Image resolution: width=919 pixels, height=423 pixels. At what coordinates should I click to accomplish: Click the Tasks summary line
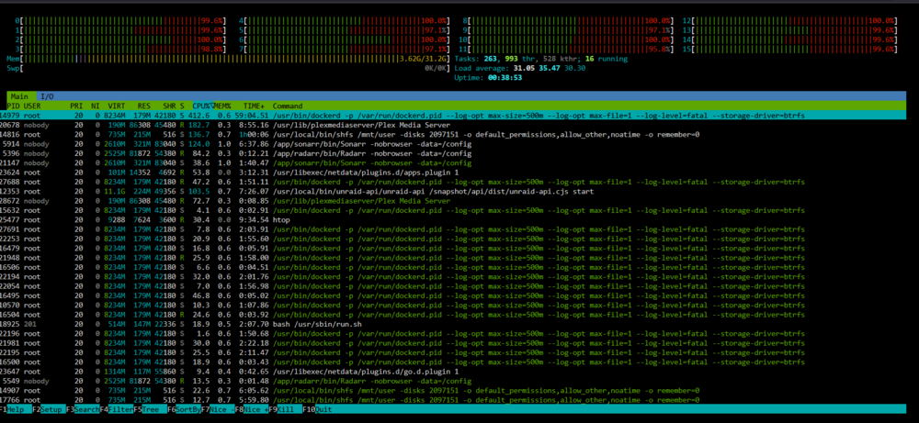[x=540, y=59]
